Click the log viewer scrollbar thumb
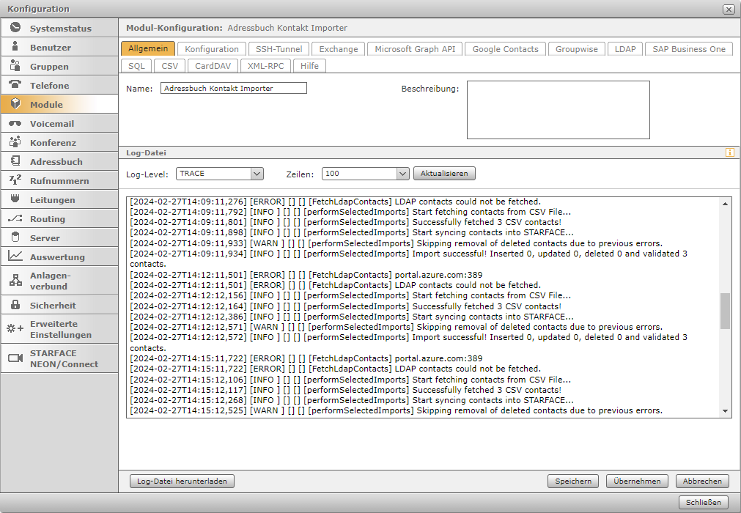 (x=726, y=311)
